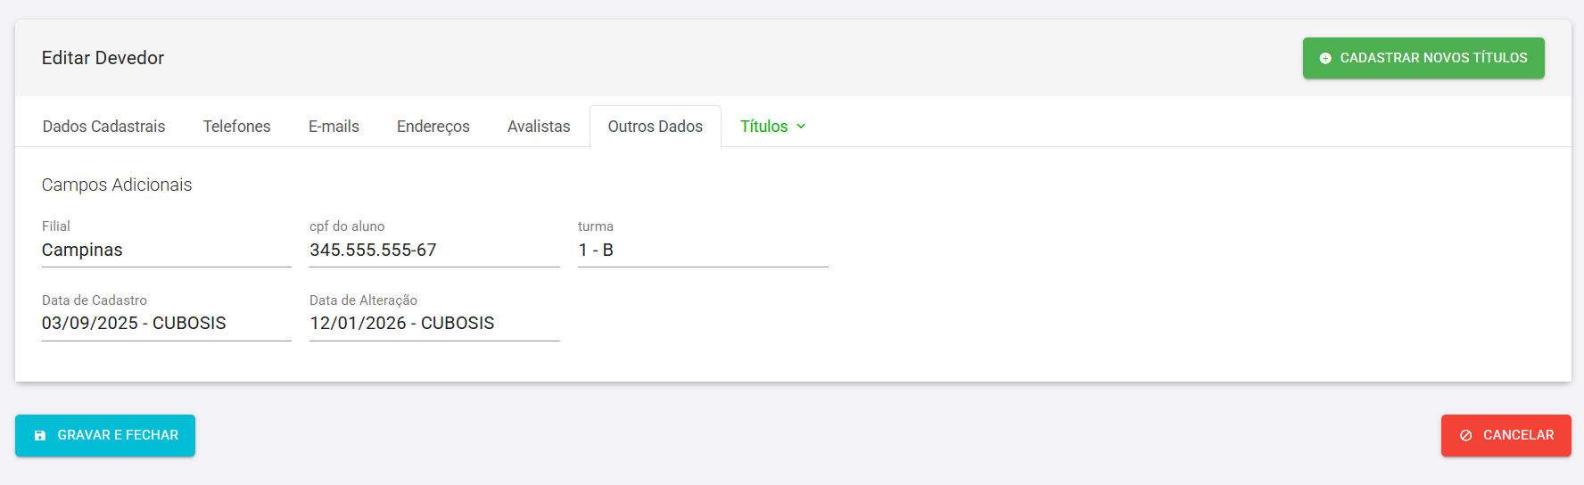Click the red Cancelar button
Image resolution: width=1584 pixels, height=485 pixels.
pyautogui.click(x=1506, y=435)
